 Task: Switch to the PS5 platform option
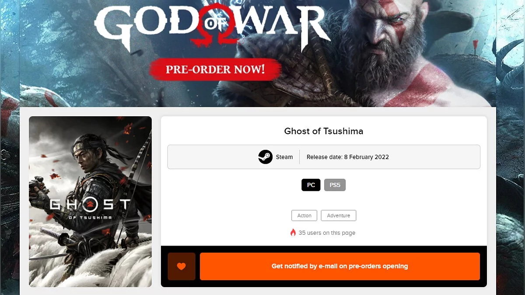335,185
